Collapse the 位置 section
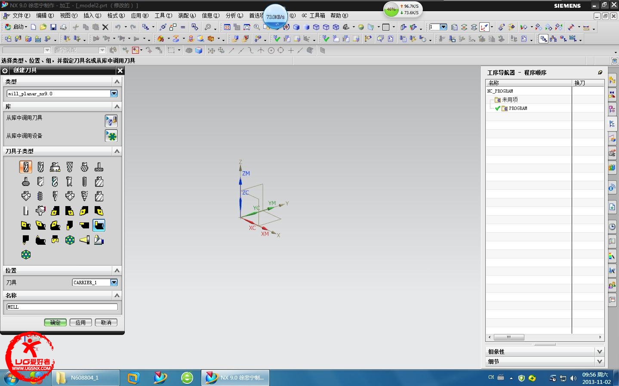Viewport: 619px width, 386px height. pyautogui.click(x=117, y=271)
